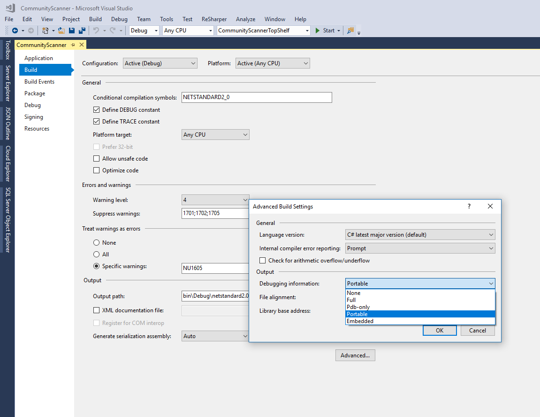Select the None radio under Treat warnings as errors
The width and height of the screenshot is (540, 417).
[97, 243]
